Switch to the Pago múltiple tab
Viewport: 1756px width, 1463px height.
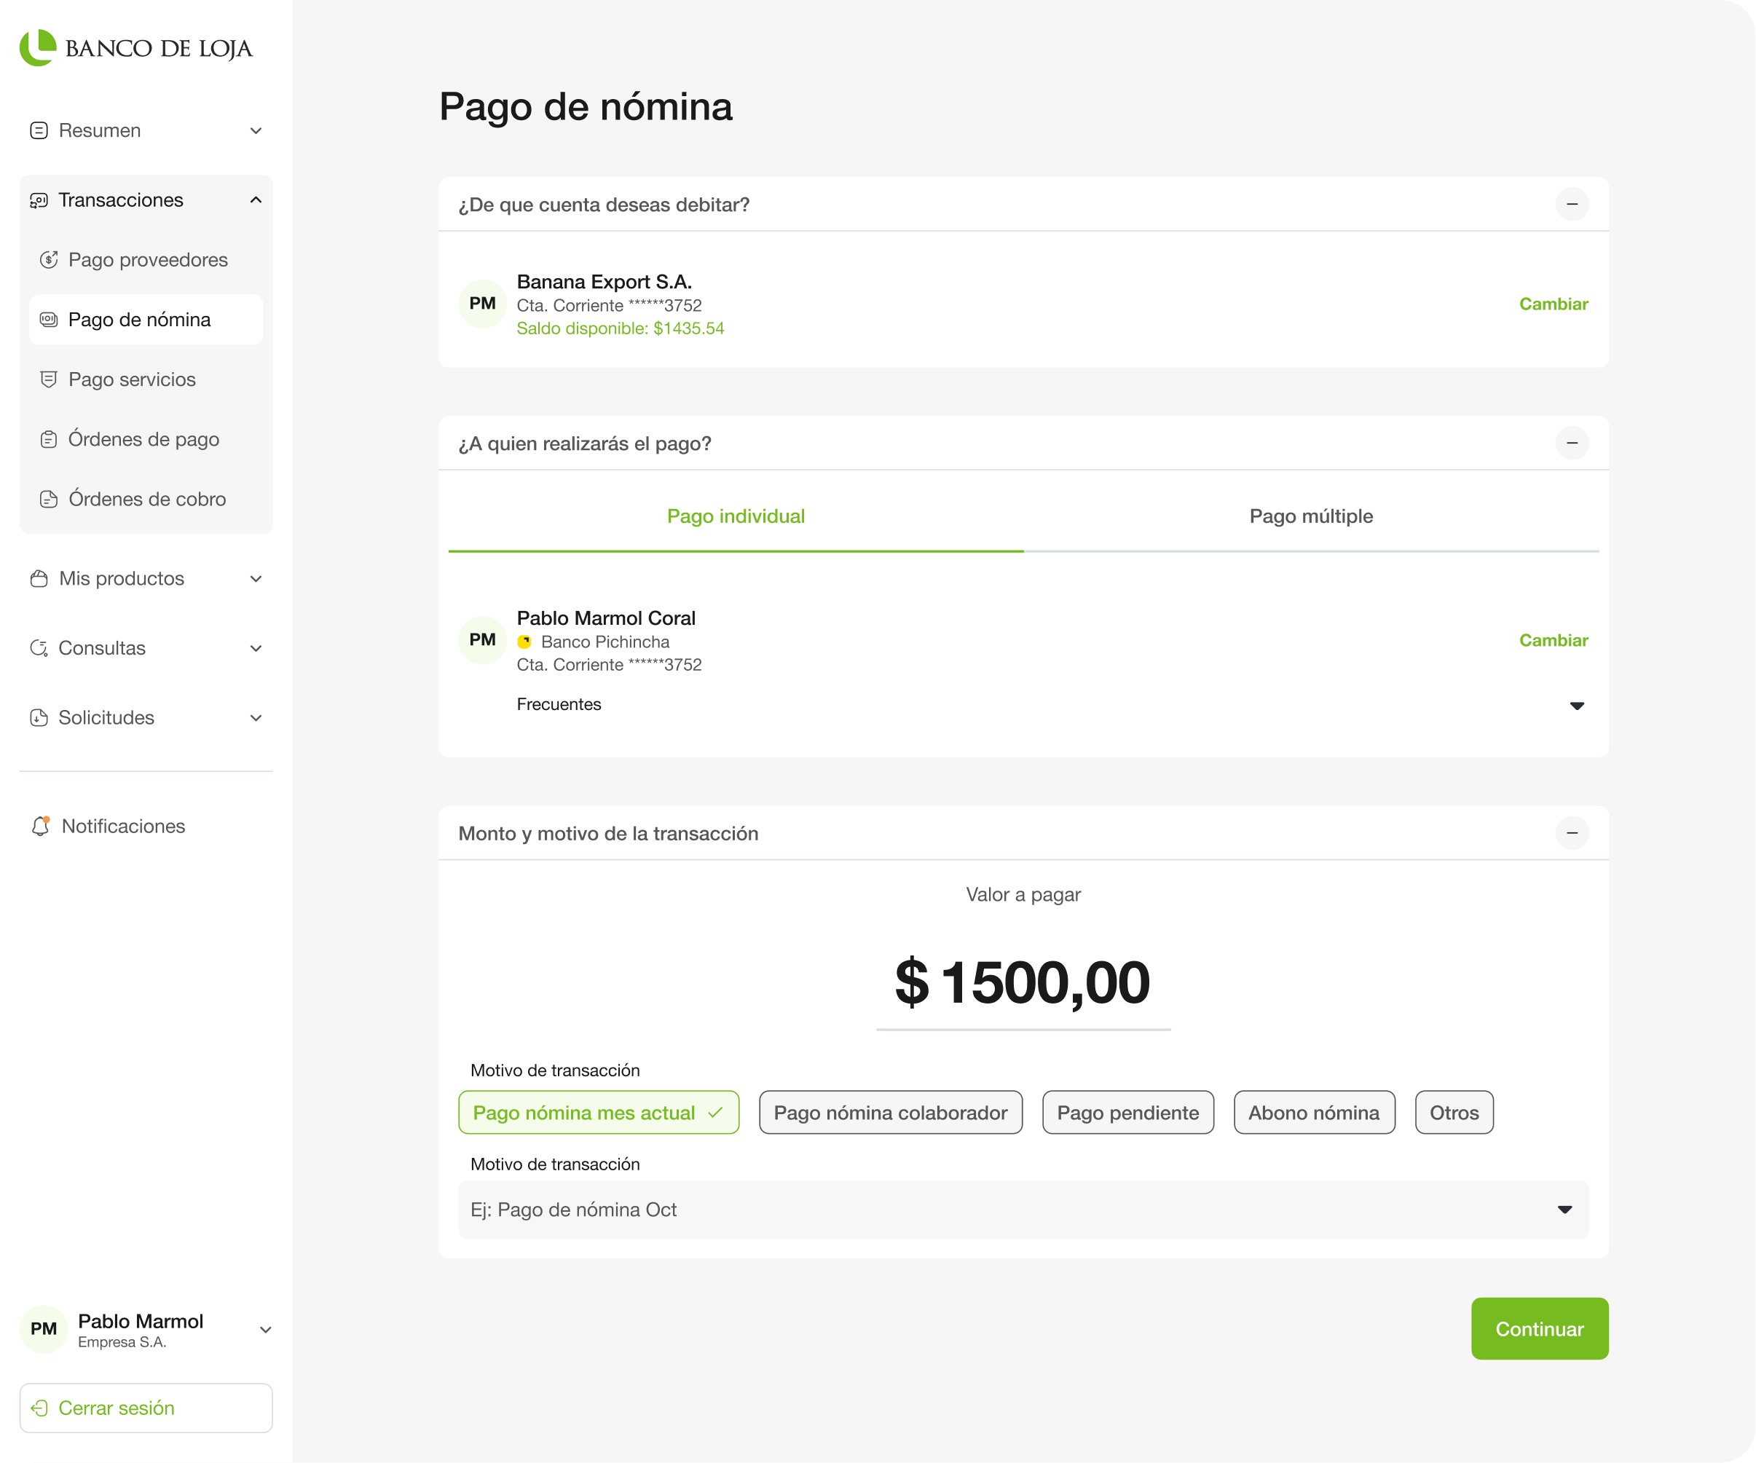(1310, 516)
